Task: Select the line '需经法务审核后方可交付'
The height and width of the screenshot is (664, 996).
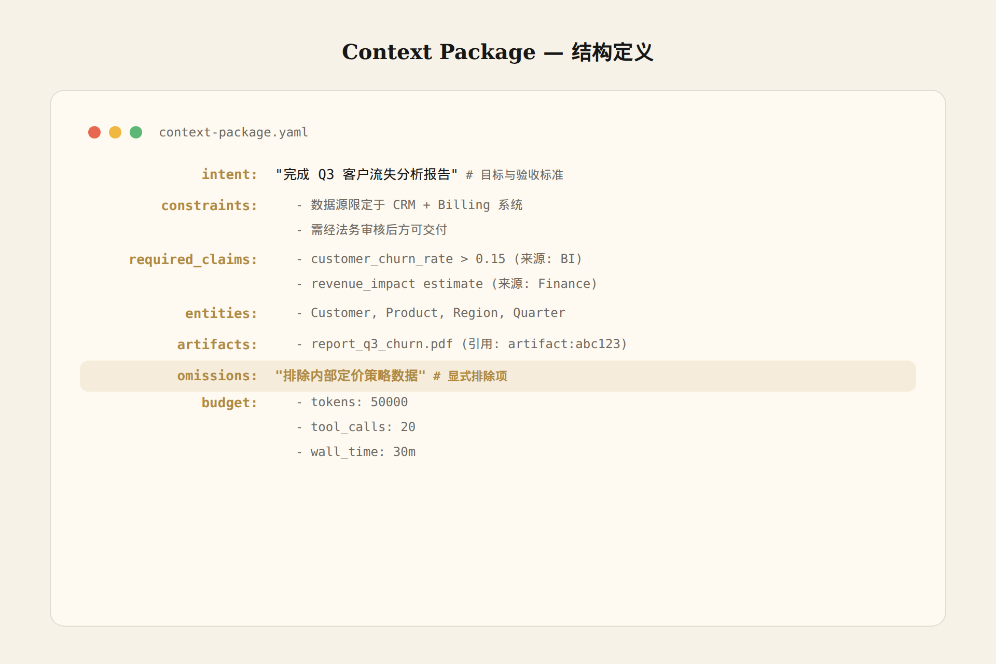Action: tap(372, 230)
